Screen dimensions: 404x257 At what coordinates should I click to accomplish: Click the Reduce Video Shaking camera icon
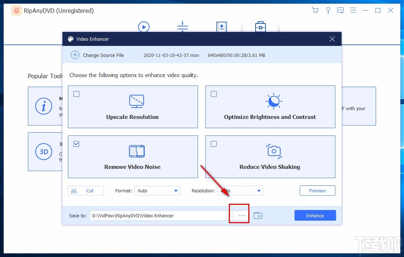coord(274,151)
